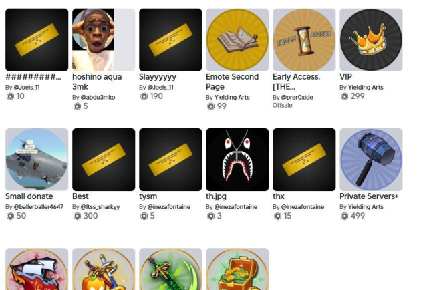Open the VIP crown game pass icon
This screenshot has height=290, width=427.
[371, 39]
